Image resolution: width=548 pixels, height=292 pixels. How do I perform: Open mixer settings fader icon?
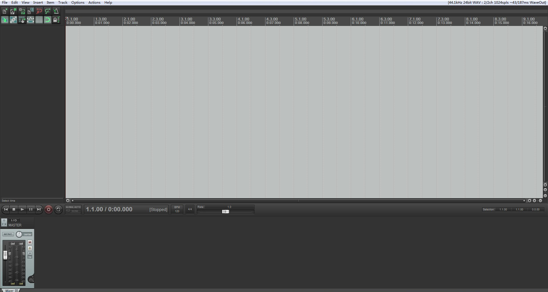click(31, 280)
